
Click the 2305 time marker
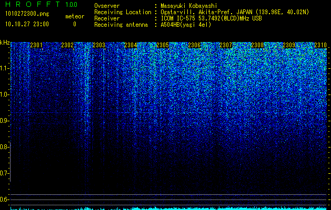[x=163, y=45]
